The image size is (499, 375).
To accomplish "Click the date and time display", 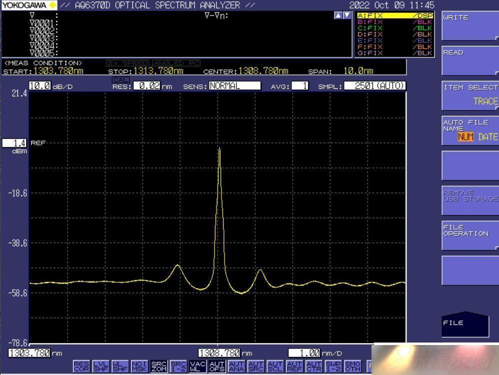I will pos(392,5).
